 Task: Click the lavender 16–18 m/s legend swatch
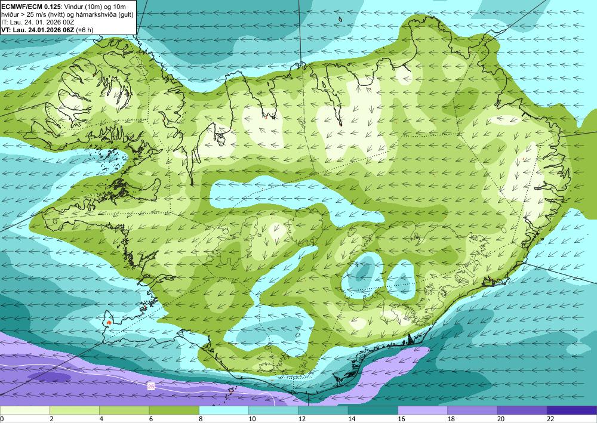click(x=423, y=410)
